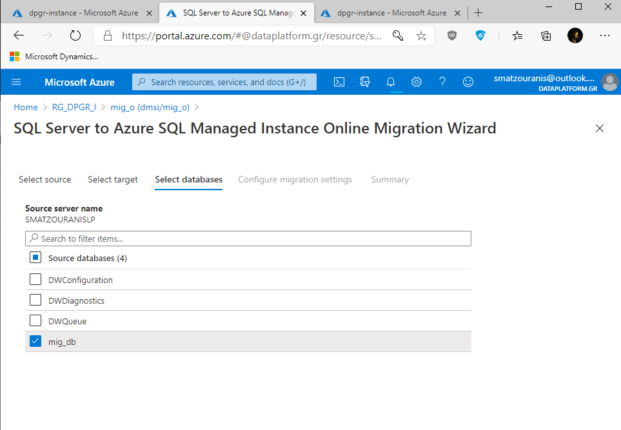Screen dimensions: 621x430
Task: Open browser Collections icon
Action: pos(546,35)
